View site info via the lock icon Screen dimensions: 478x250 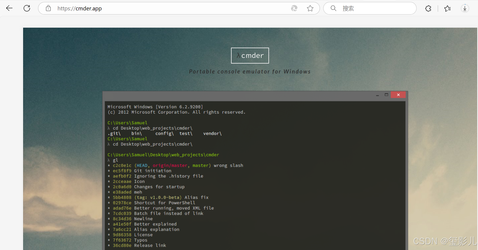(x=48, y=8)
